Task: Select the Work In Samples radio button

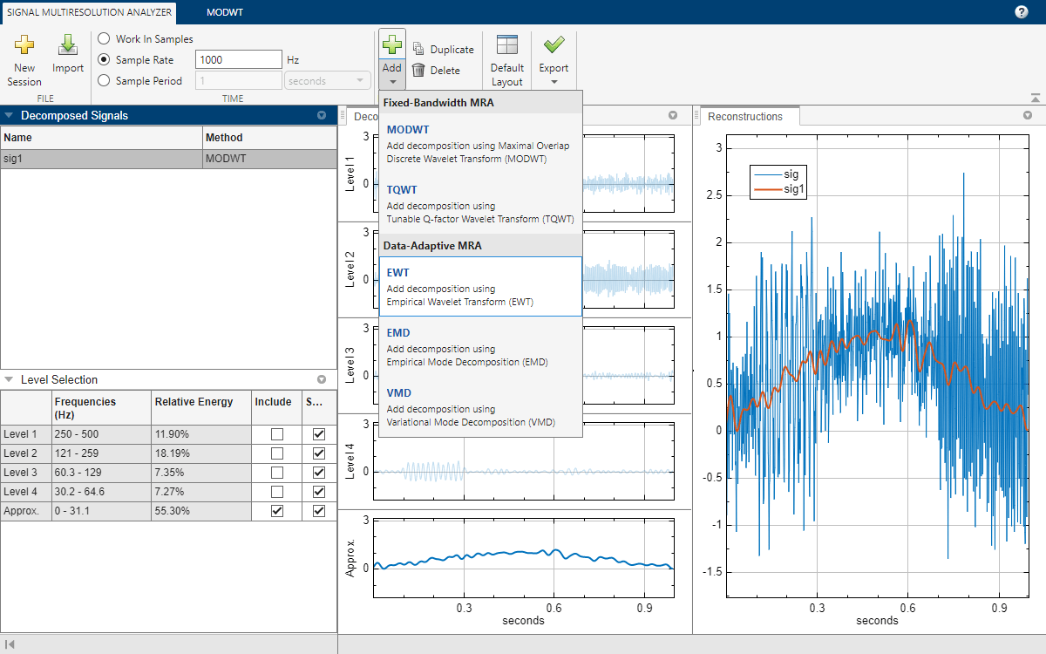Action: click(105, 39)
